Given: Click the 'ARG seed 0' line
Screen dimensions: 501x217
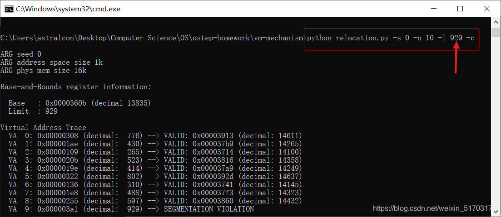Looking at the screenshot, I should pos(21,54).
